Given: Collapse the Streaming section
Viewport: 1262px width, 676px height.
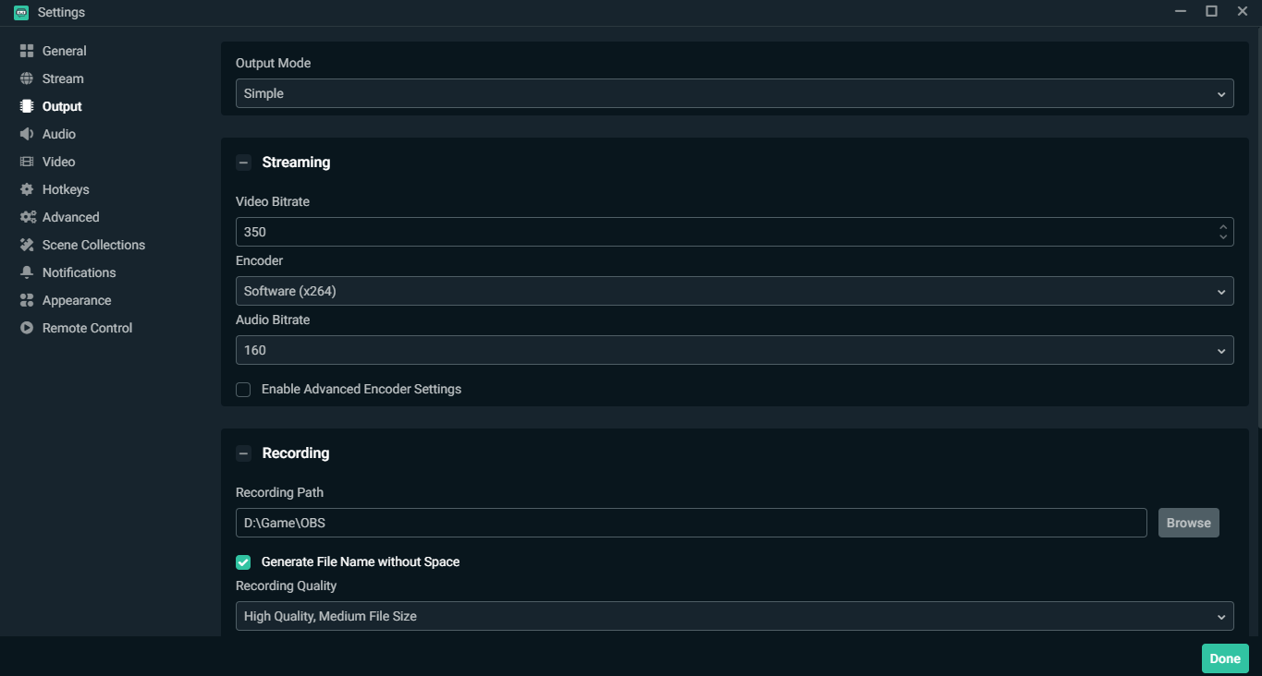Looking at the screenshot, I should click(243, 162).
